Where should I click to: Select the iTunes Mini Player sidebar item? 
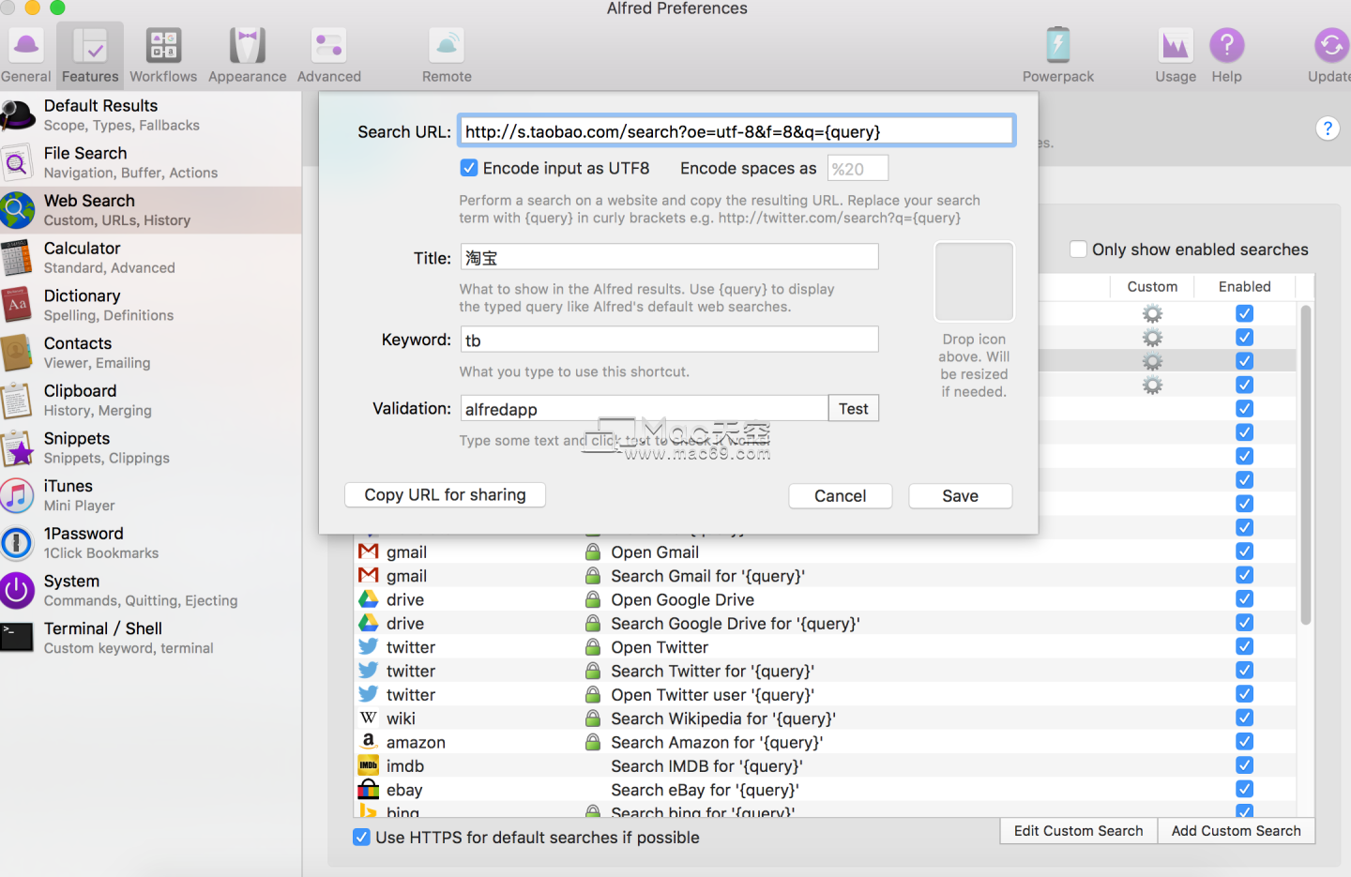click(x=151, y=495)
